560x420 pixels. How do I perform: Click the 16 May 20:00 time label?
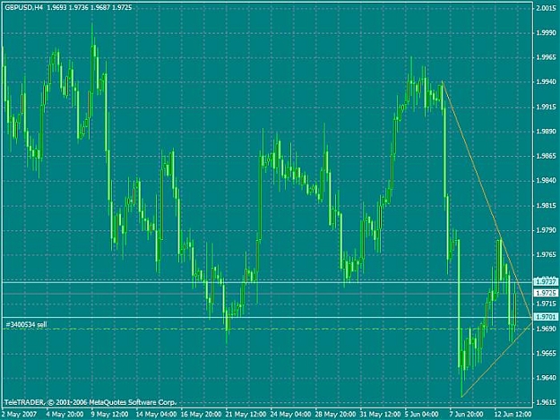201,415
